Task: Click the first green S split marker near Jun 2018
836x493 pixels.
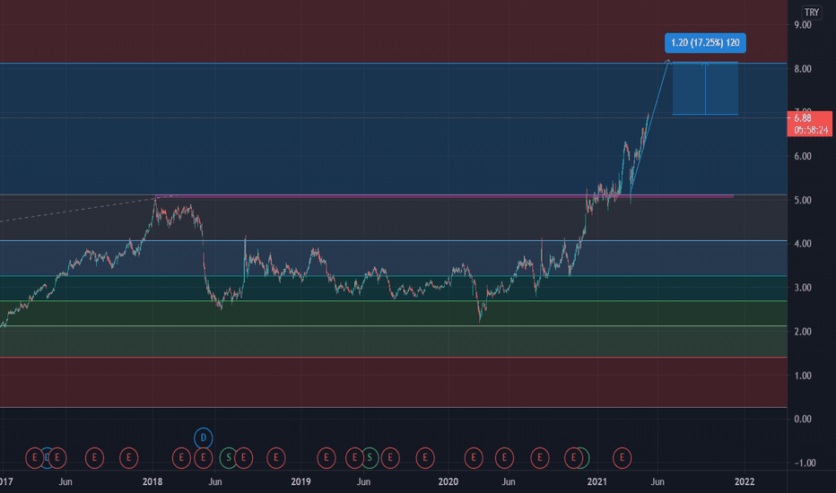Action: point(229,458)
